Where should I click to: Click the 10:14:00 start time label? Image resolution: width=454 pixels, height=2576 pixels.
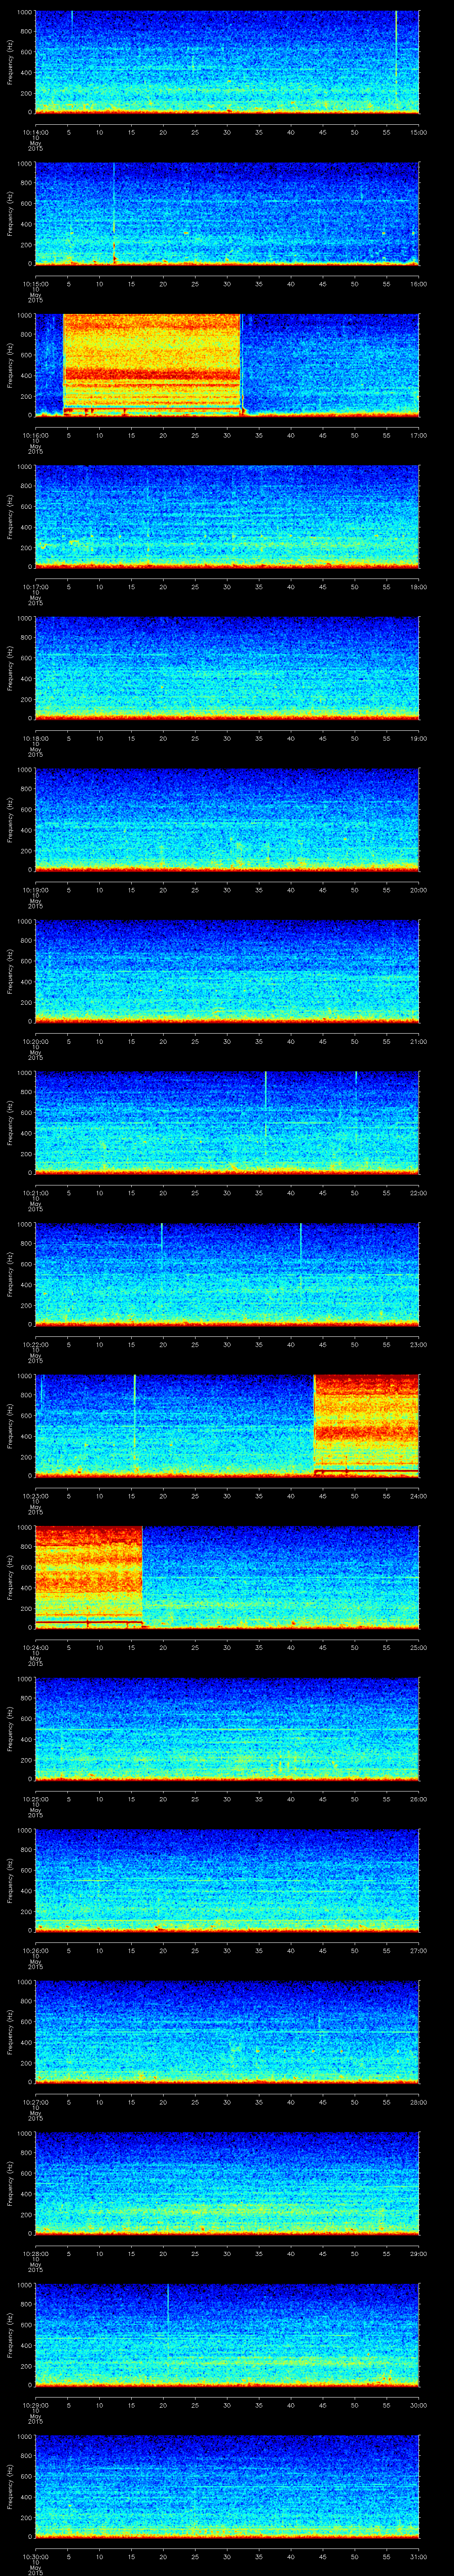click(x=35, y=133)
